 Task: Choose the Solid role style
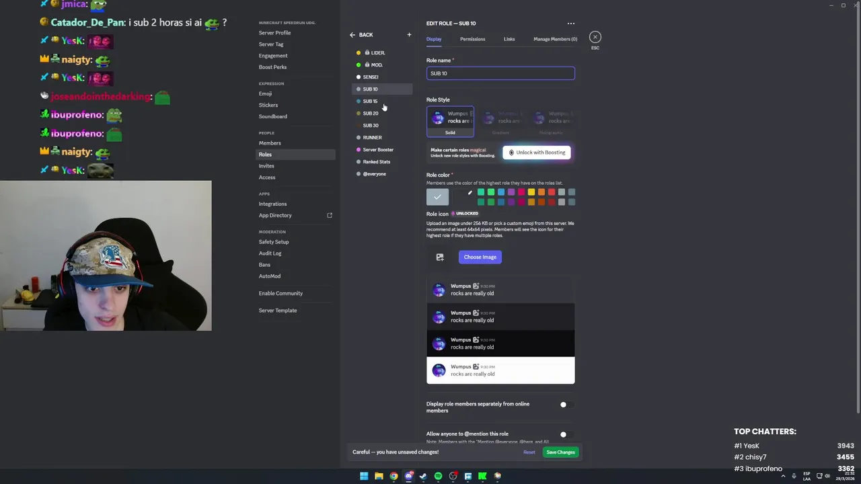point(450,121)
